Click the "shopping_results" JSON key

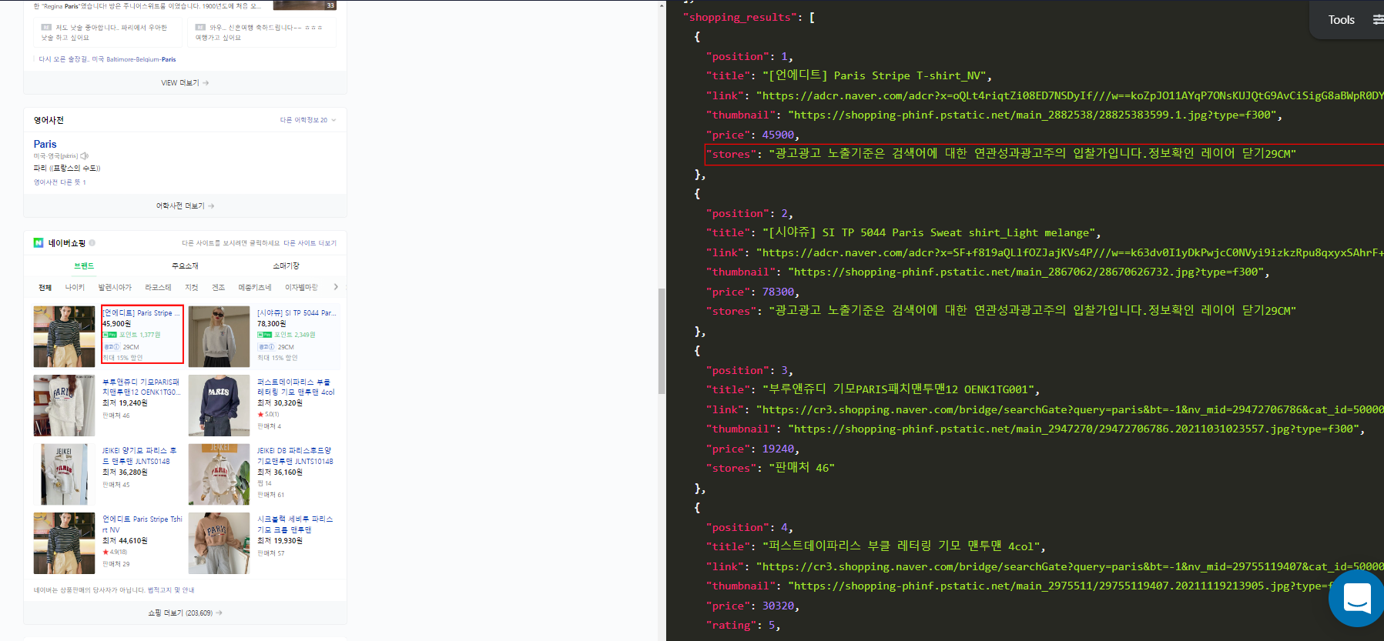click(x=742, y=18)
